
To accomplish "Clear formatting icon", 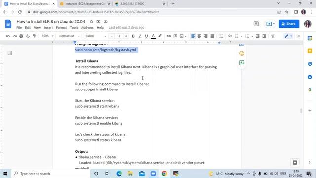I will [273, 36].
